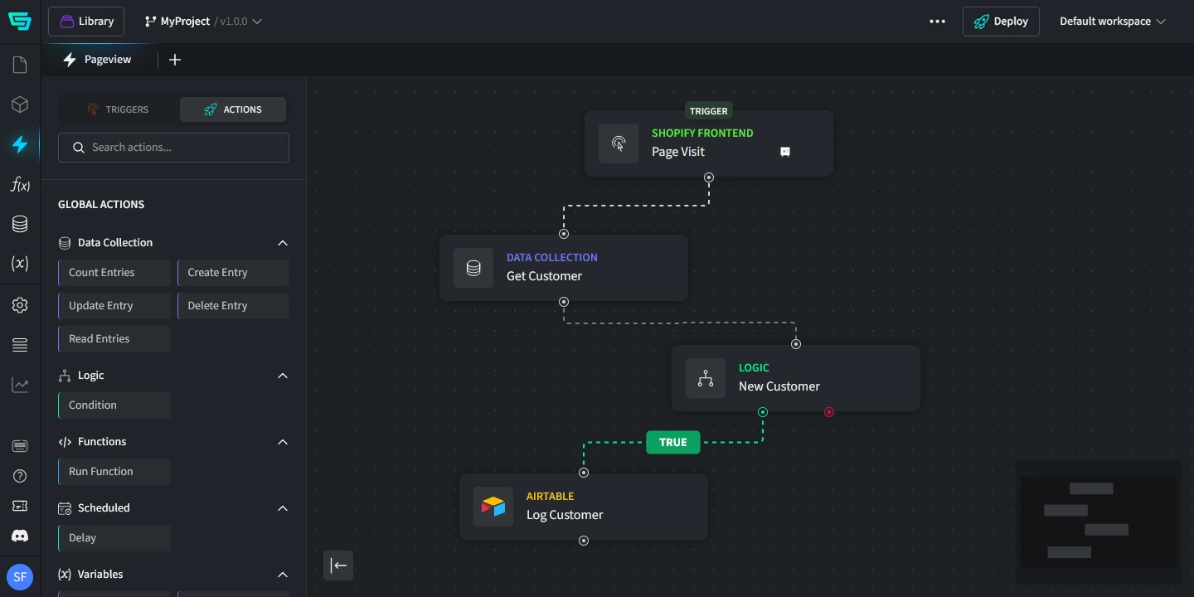Expand the MyProject version dropdown
The width and height of the screenshot is (1194, 597).
257,22
